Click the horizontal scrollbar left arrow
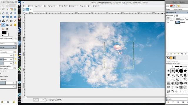188x105 pixels. pyautogui.click(x=26, y=97)
